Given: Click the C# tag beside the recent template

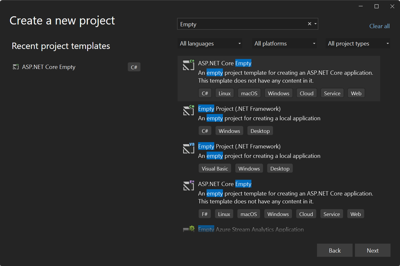Looking at the screenshot, I should pyautogui.click(x=134, y=67).
